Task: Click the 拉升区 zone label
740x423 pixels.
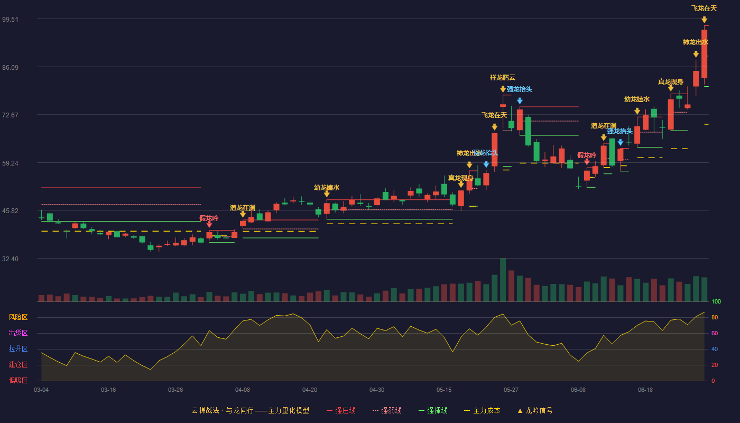Action: click(x=18, y=349)
